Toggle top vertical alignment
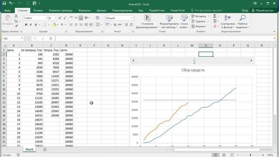 [71, 18]
